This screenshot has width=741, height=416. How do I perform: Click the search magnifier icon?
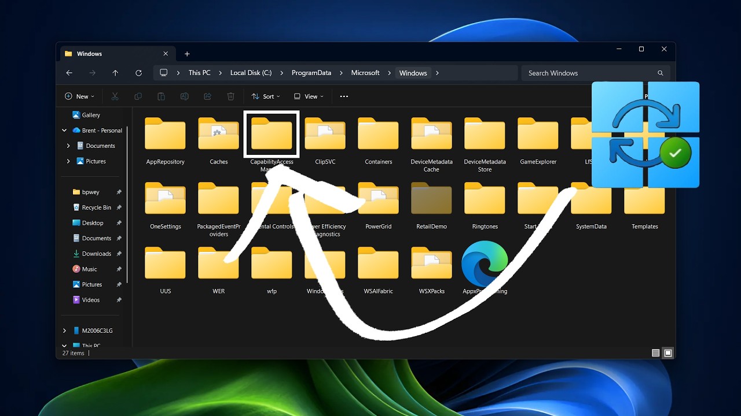point(661,73)
